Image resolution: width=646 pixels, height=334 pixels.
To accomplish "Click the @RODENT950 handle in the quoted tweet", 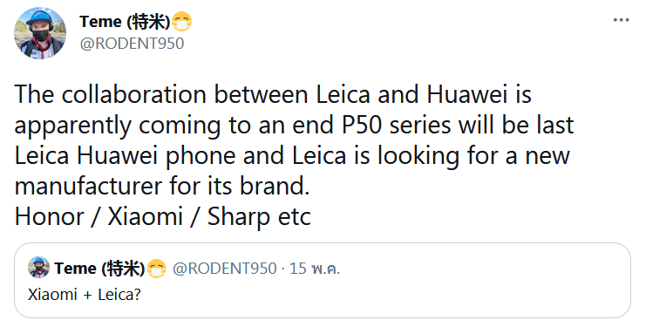I will click(225, 269).
